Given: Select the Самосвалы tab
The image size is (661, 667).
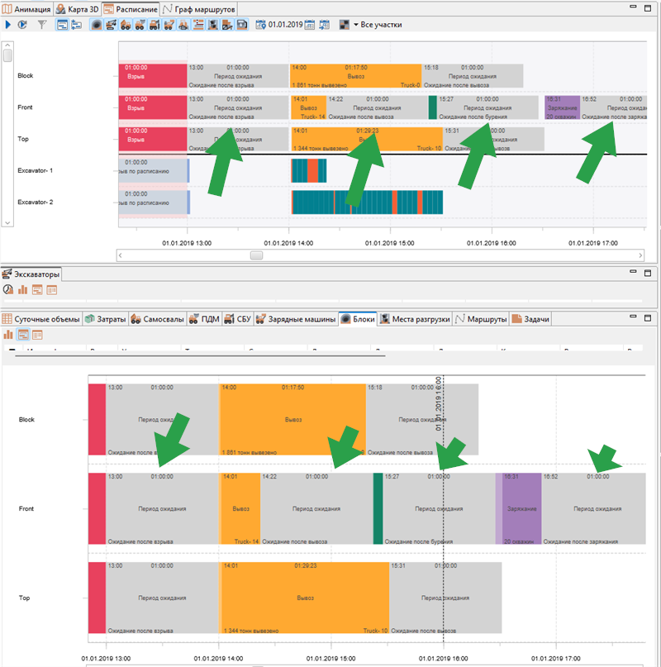Looking at the screenshot, I should [158, 319].
